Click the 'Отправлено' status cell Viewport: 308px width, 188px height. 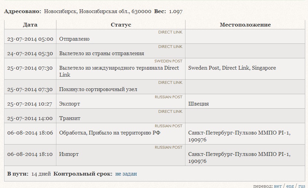(x=74, y=39)
